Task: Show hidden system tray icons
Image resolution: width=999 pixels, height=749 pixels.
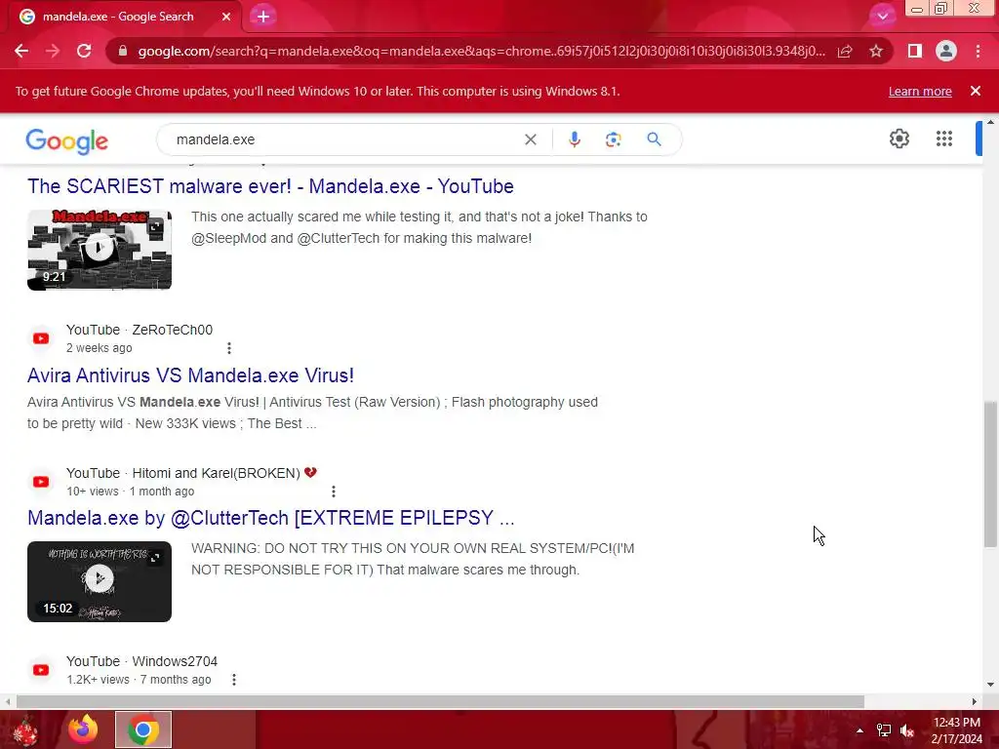Action: [859, 730]
